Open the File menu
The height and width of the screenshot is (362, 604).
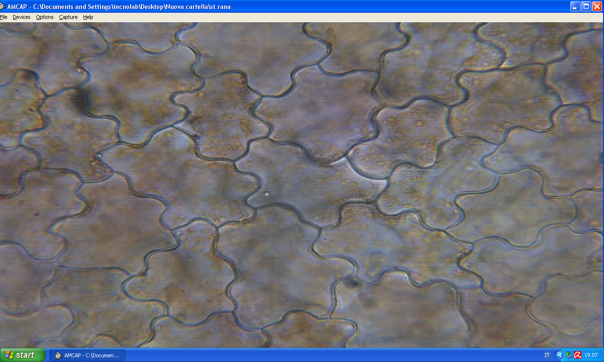tap(3, 17)
